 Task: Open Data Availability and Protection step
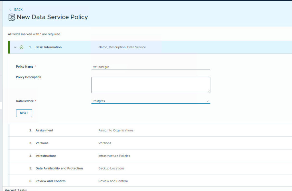tap(59, 168)
